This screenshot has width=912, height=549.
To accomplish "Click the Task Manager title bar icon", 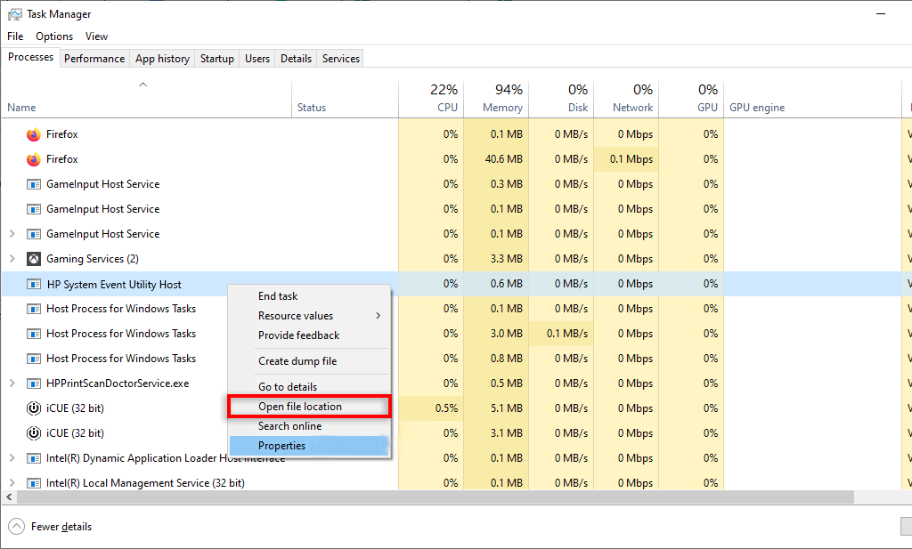I will point(14,14).
